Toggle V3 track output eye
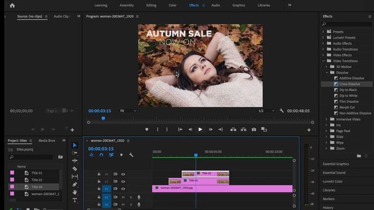Screen dimensions: 374x210 tap(123, 174)
